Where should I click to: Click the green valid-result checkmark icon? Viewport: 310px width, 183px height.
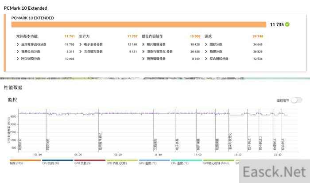tap(287, 24)
